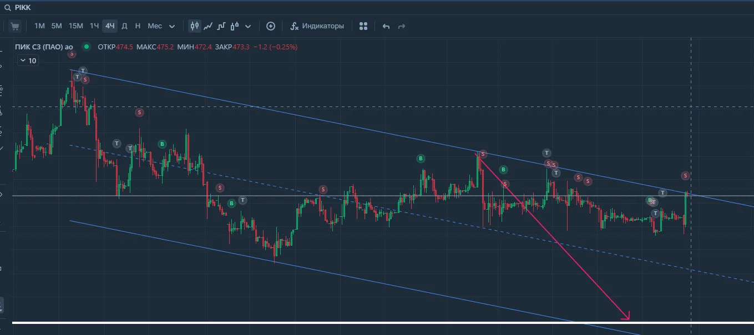Select candlestick chart type
The image size is (754, 335).
pos(195,26)
